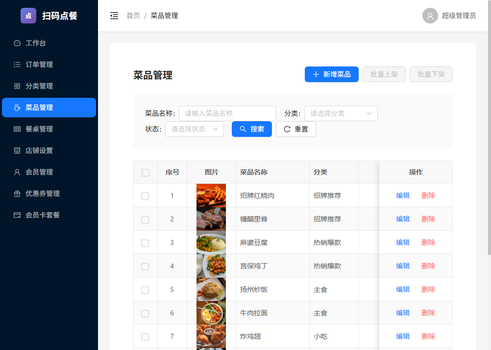Click the 超级管理员 avatar circle
The height and width of the screenshot is (350, 491).
coord(430,15)
